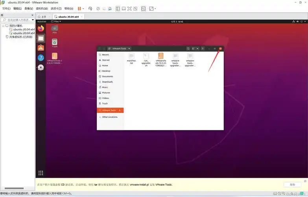
Task: Open Pictures in Files sidebar
Action: (x=110, y=93)
